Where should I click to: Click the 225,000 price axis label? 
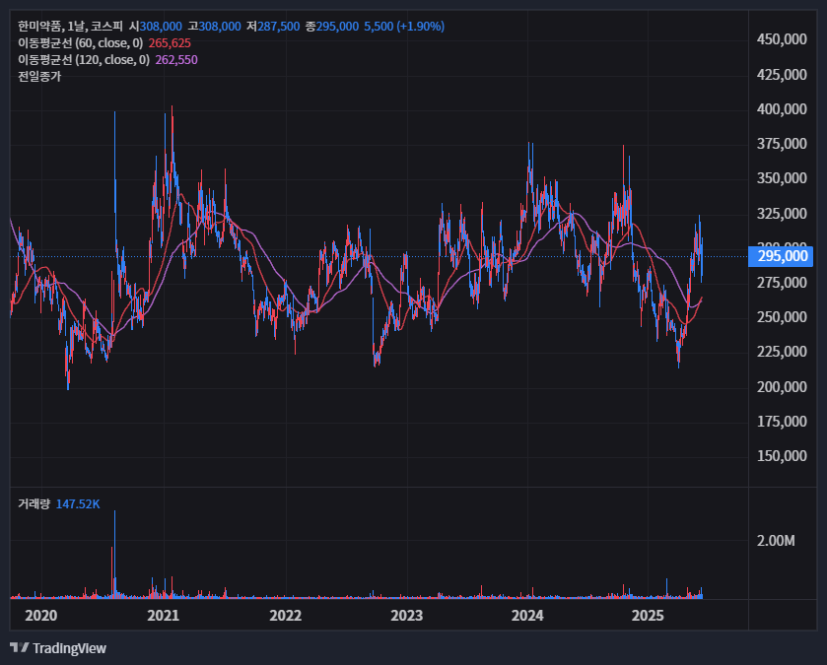[782, 352]
